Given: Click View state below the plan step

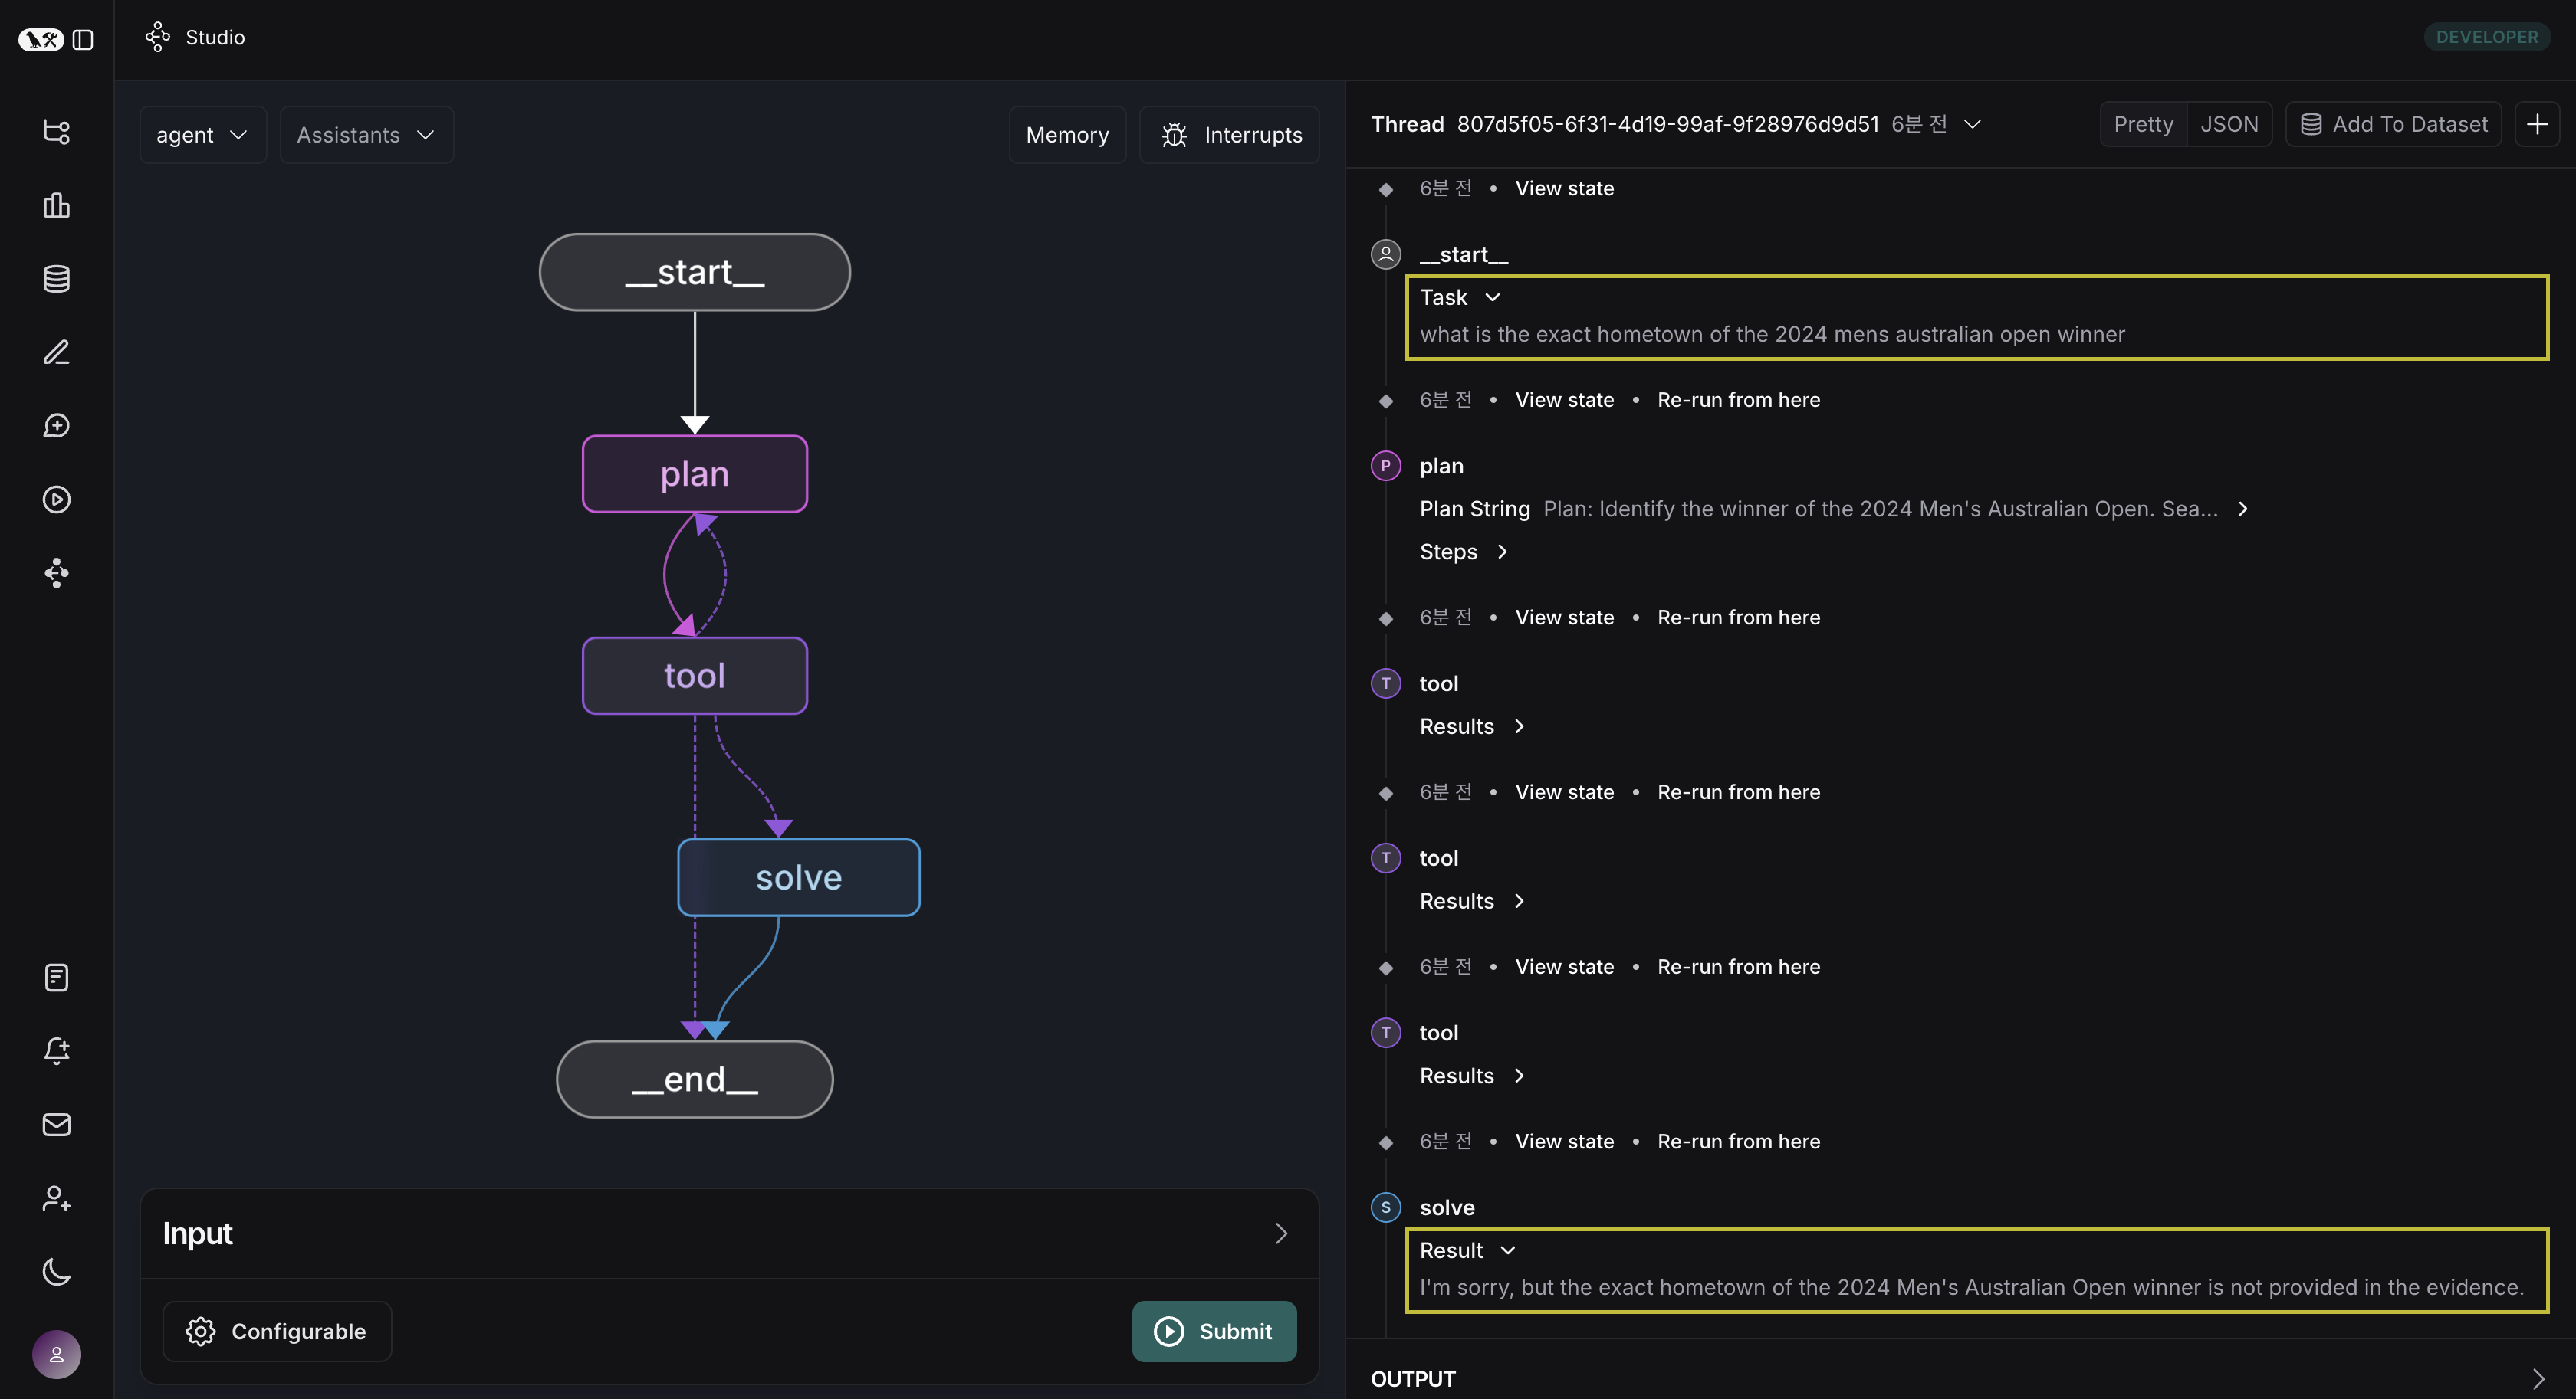Looking at the screenshot, I should pyautogui.click(x=1564, y=618).
